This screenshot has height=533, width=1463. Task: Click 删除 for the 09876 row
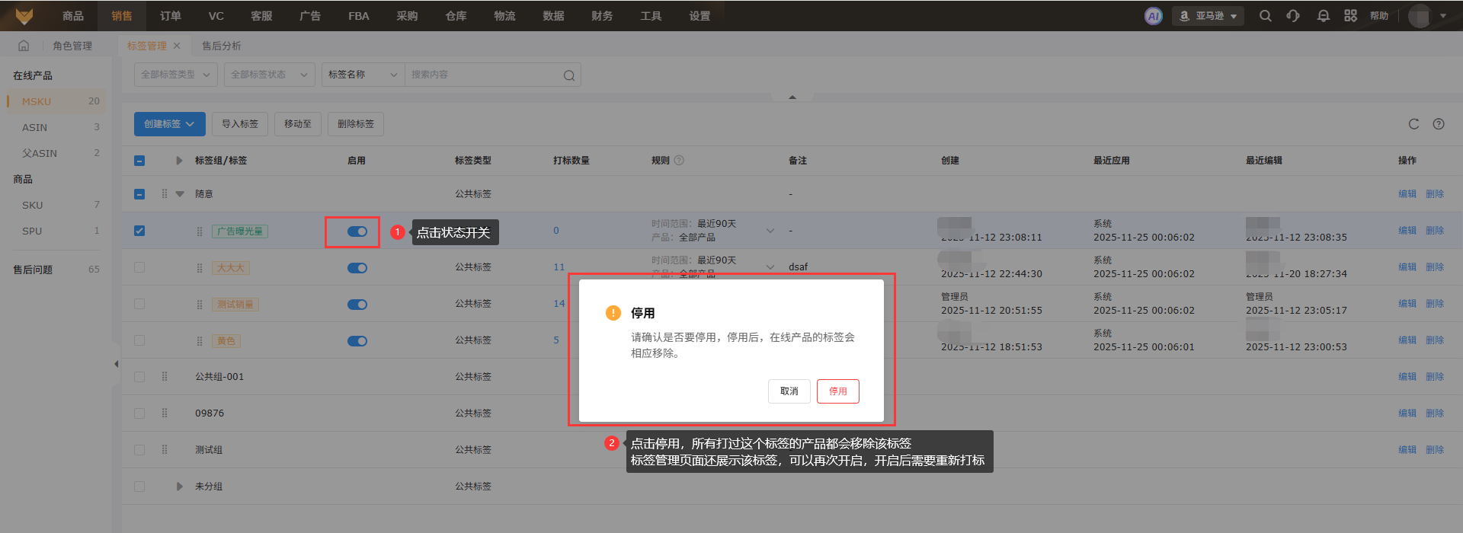[1435, 413]
